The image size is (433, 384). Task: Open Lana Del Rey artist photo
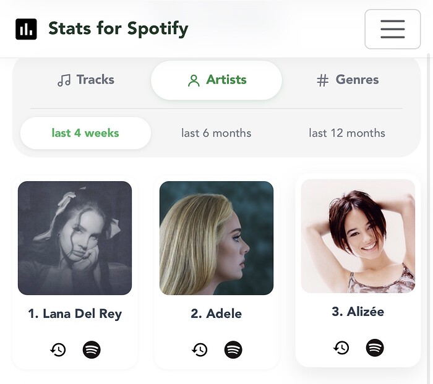coord(75,238)
